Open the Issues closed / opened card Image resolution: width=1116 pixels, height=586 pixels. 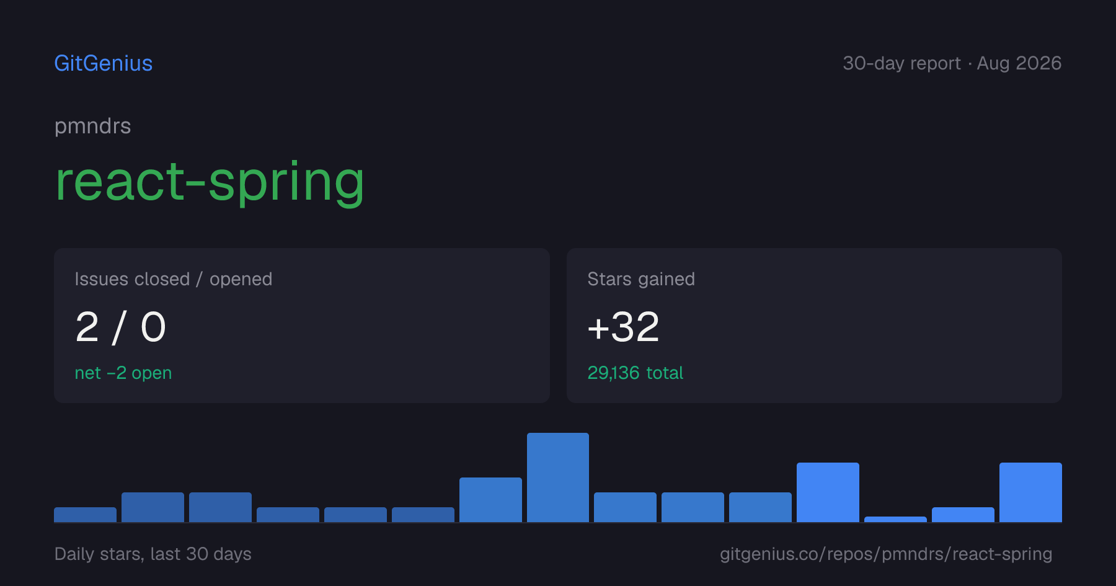pos(302,326)
